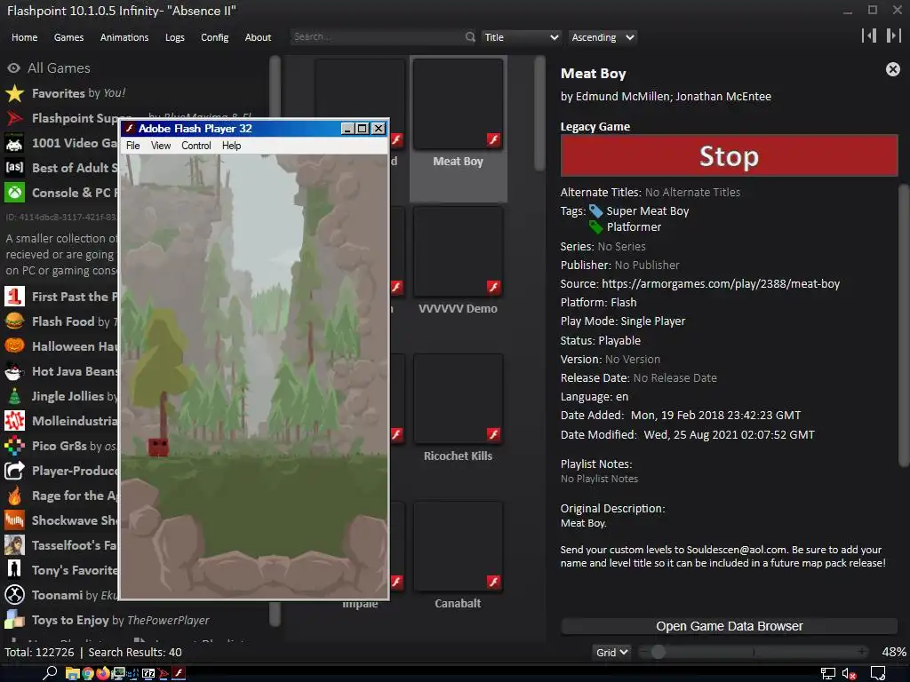Screen dimensions: 910x682
Task: Open the Home tab
Action: click(x=24, y=37)
